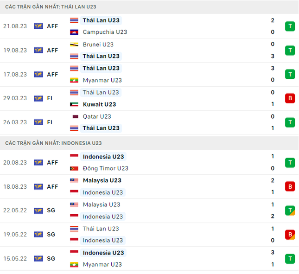Click the SG competition label for 15.05.22
299x274 pixels.
pos(51,259)
